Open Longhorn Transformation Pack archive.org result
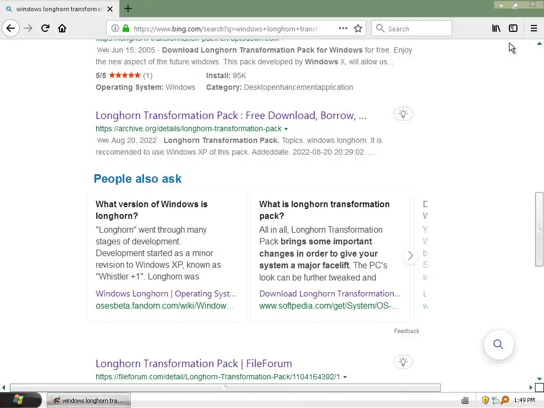The width and height of the screenshot is (544, 408). coord(231,115)
